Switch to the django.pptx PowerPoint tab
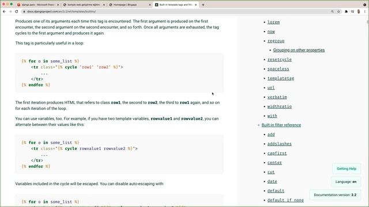Screen dimensions: 369x207 tap(37, 5)
